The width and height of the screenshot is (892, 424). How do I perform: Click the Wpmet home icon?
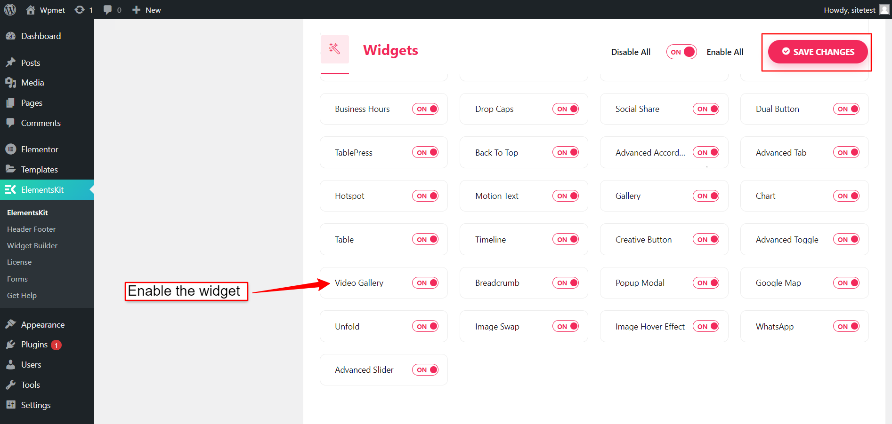point(31,10)
